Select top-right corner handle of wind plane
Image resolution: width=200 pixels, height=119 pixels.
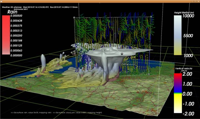(x=151, y=17)
